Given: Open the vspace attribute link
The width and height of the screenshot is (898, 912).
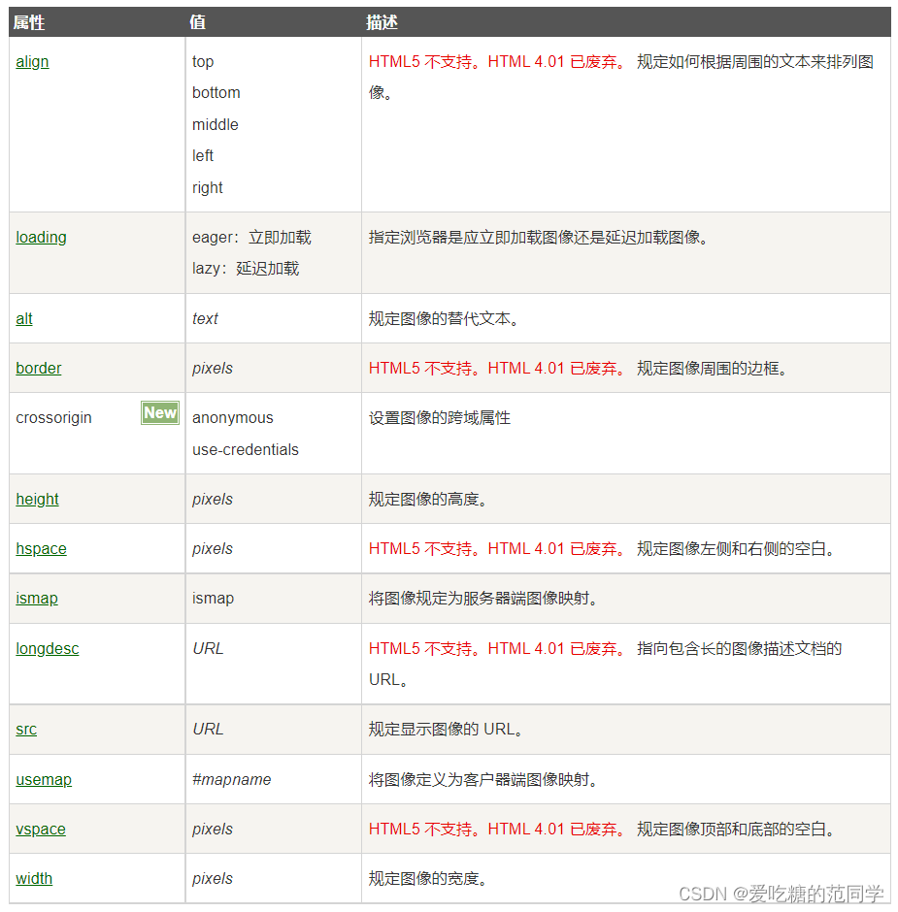Looking at the screenshot, I should tap(41, 829).
